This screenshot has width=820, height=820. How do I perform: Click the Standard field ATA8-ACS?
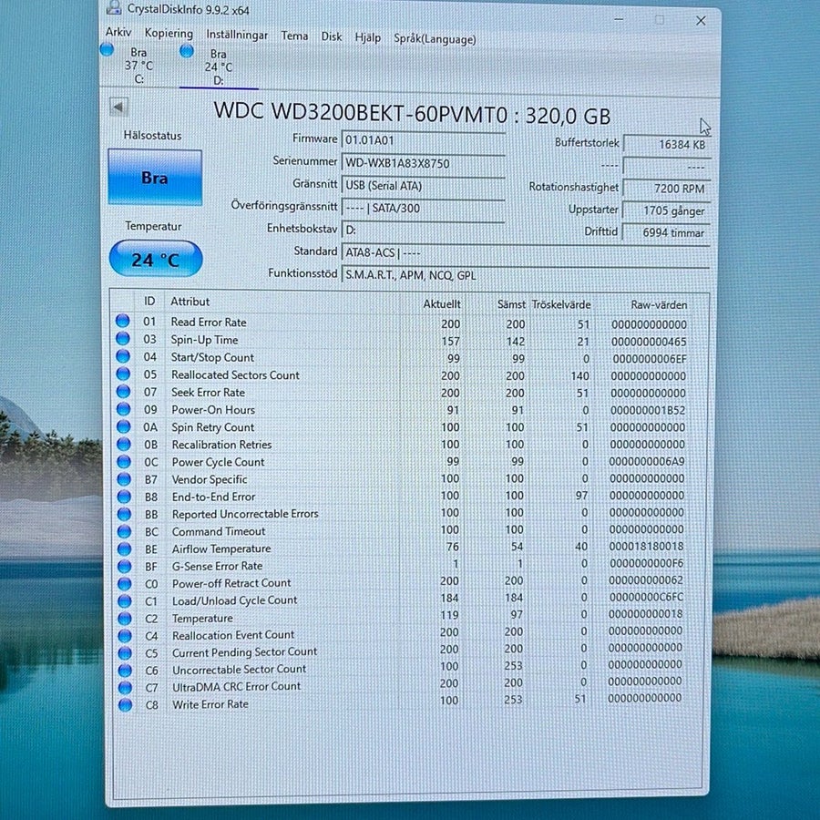(525, 252)
